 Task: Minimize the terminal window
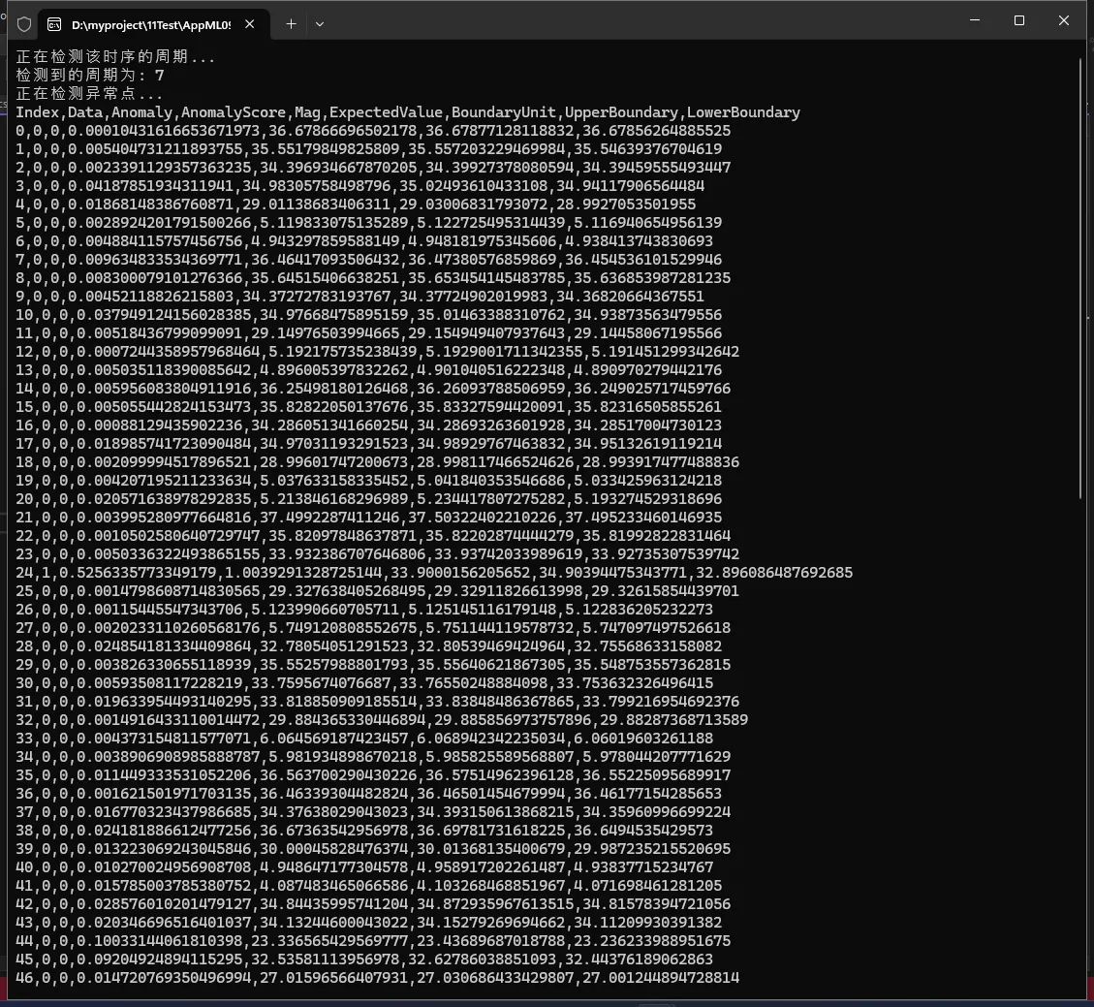[x=974, y=20]
